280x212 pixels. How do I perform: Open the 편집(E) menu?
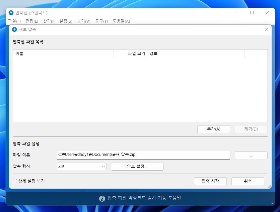[x=32, y=21]
